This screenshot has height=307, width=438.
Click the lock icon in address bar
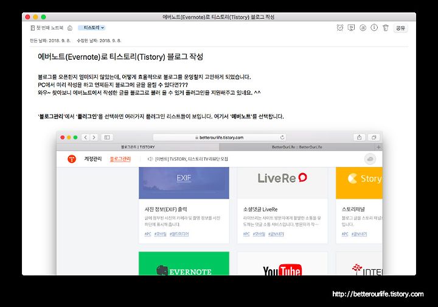pos(196,138)
